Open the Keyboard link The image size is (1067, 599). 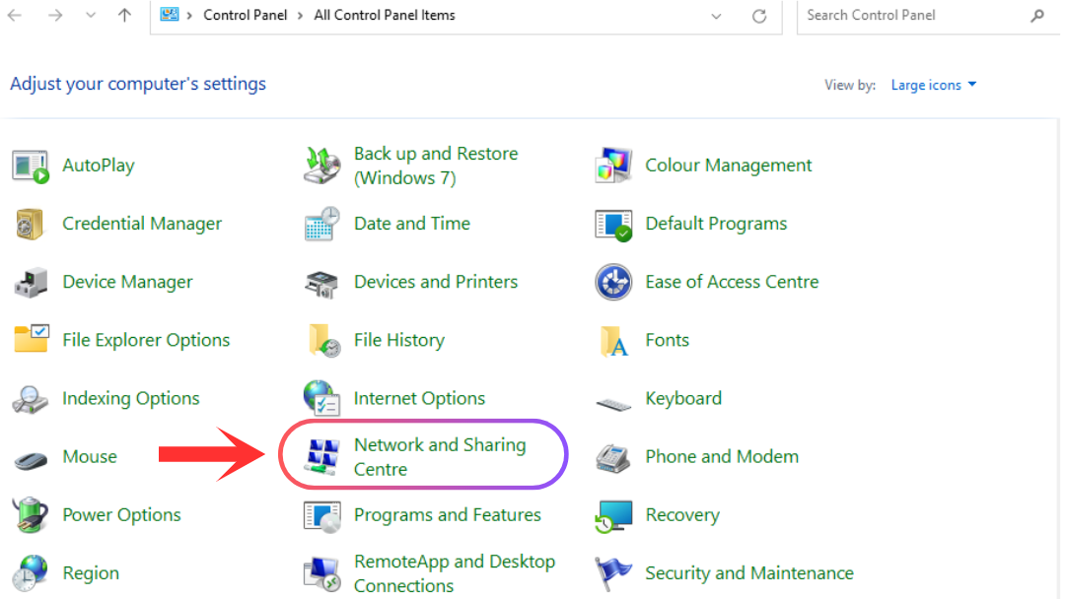pos(684,398)
